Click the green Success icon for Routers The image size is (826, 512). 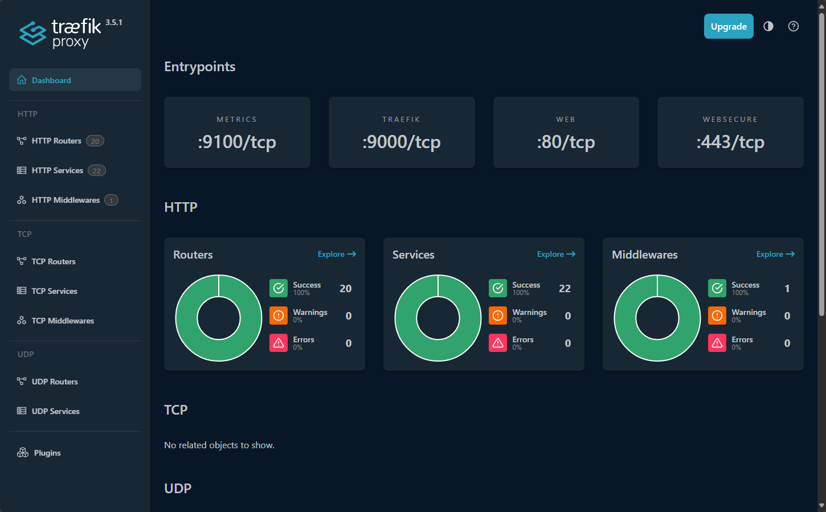click(x=279, y=288)
